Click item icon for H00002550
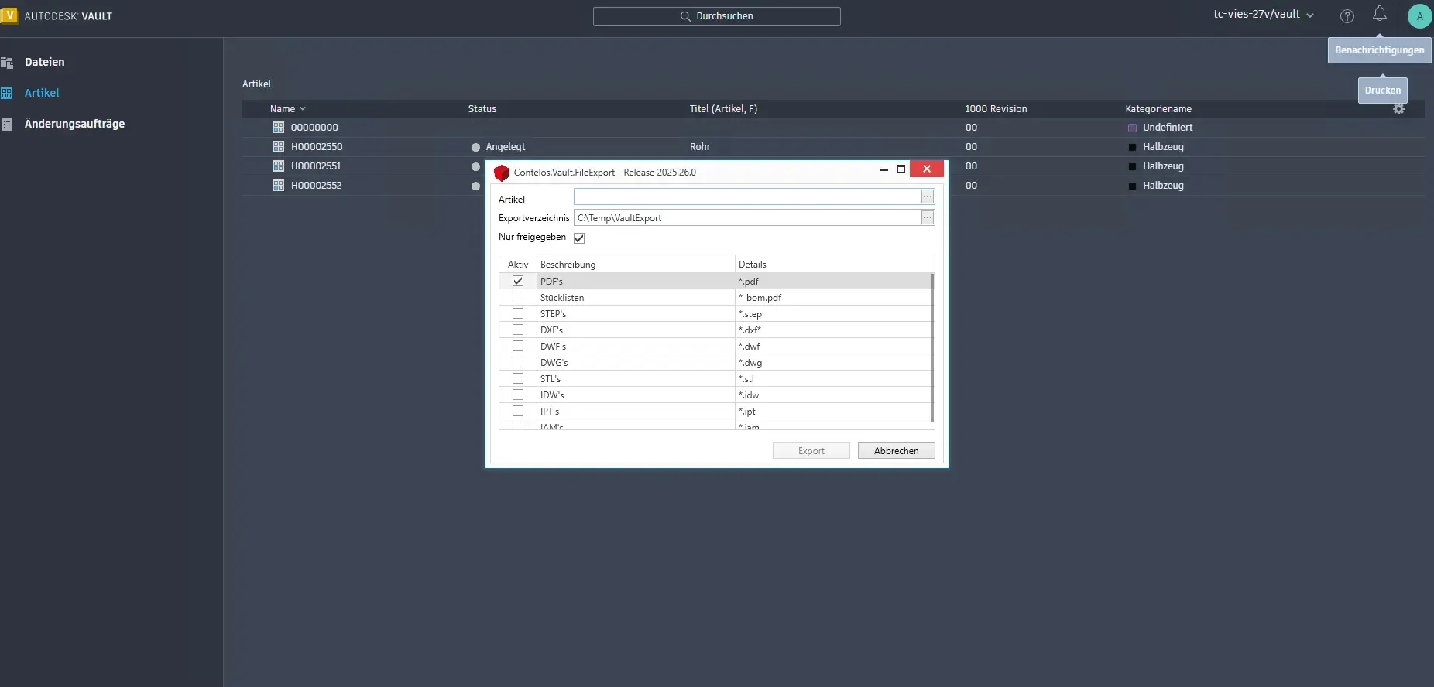Screen dimensions: 1434x687 coord(279,147)
